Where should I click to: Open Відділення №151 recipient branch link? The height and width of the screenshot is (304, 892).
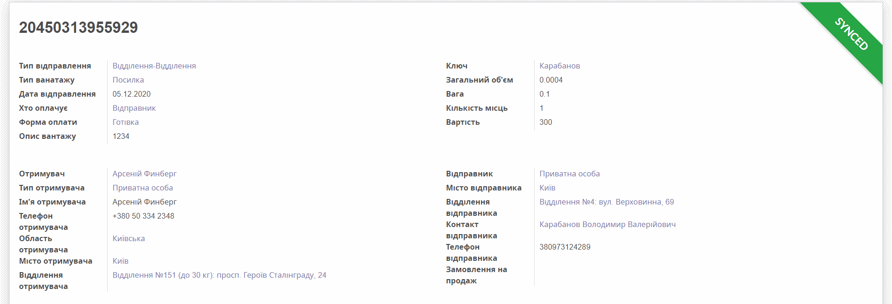[x=219, y=275]
